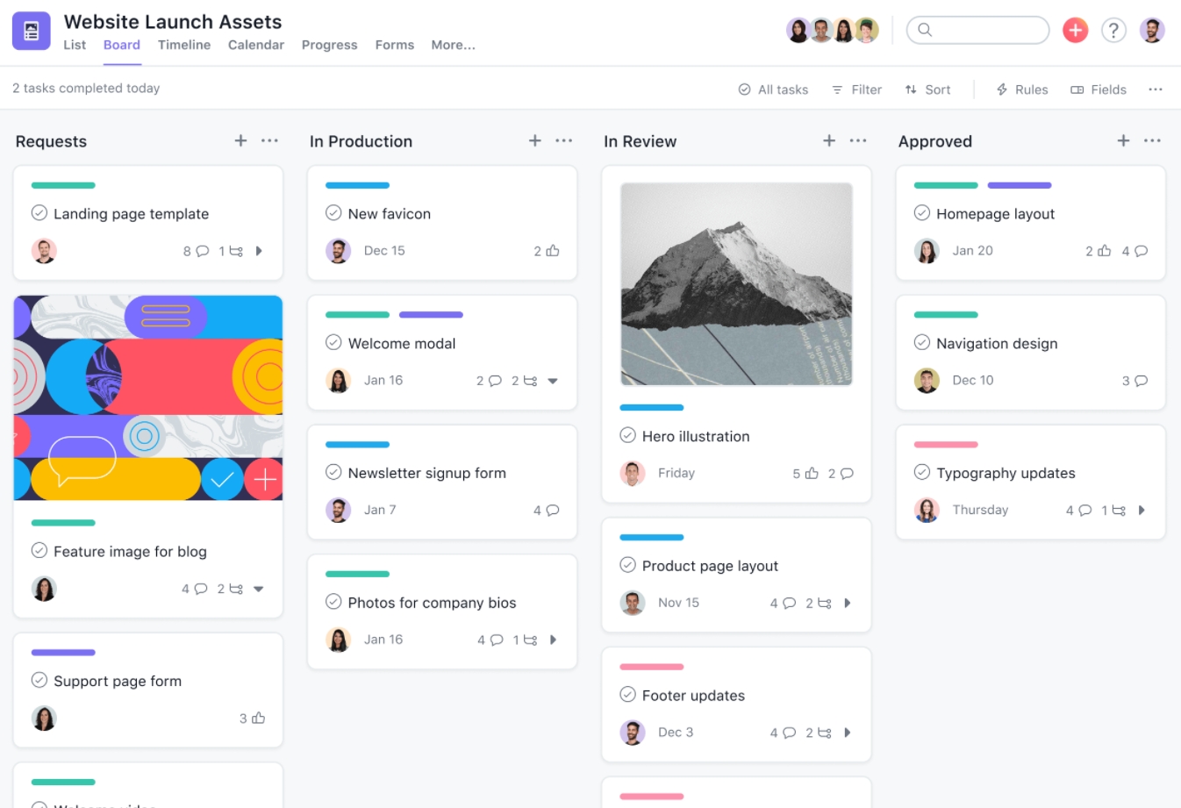Open the Fields settings icon
The width and height of the screenshot is (1181, 808).
coord(1076,89)
